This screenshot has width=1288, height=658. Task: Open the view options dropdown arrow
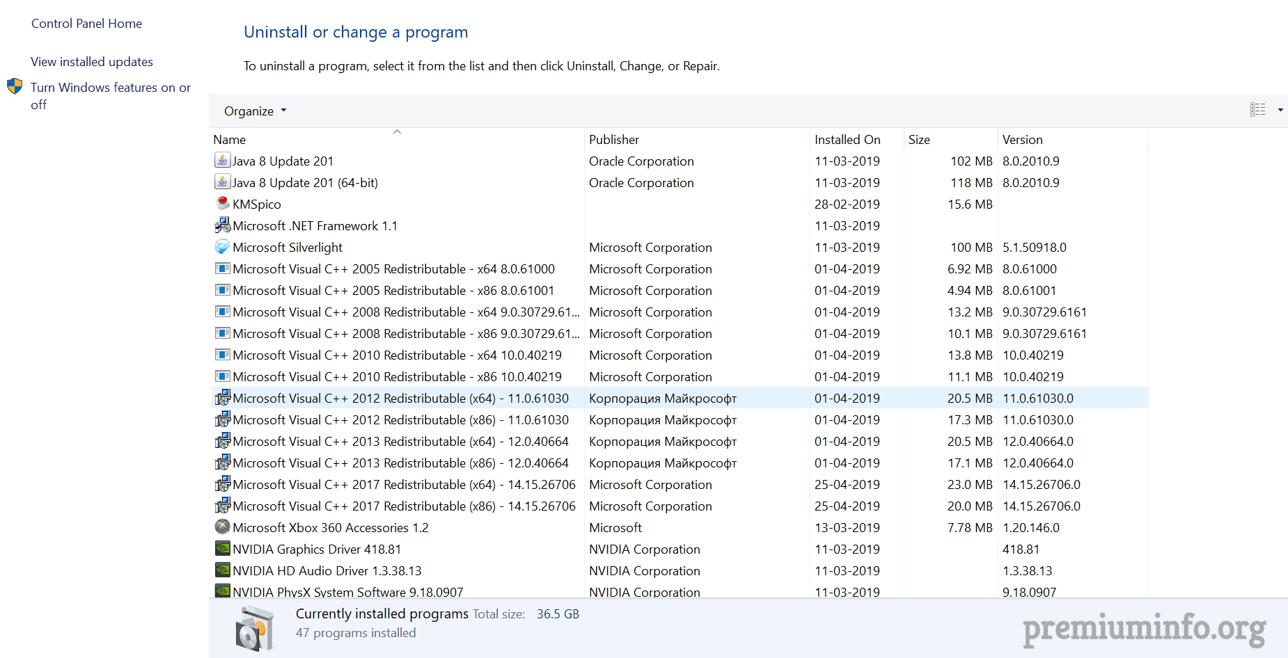tap(1280, 110)
